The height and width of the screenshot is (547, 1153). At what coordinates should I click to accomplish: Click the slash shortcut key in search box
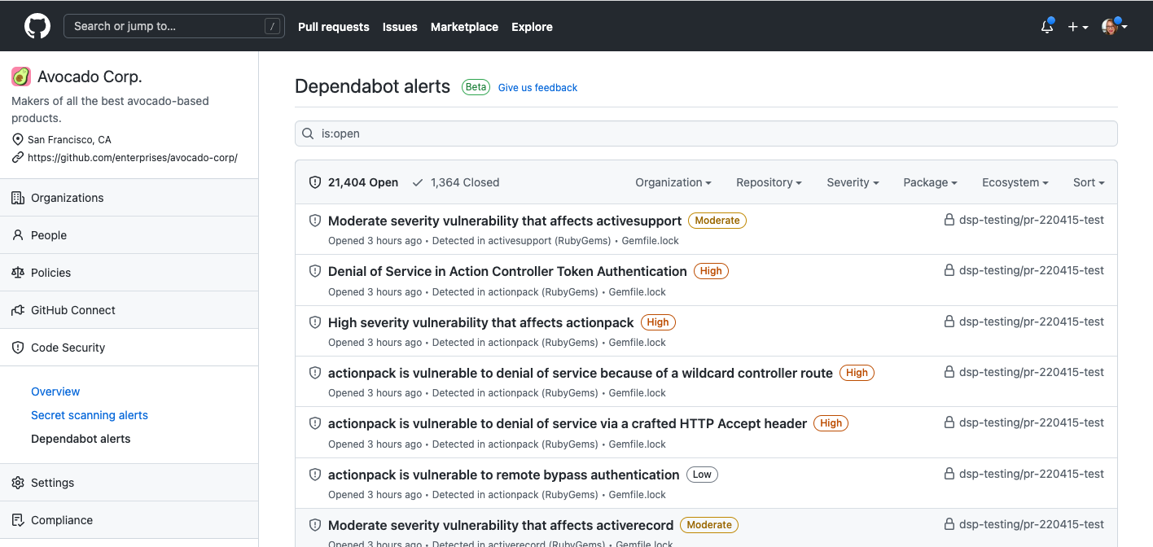272,26
